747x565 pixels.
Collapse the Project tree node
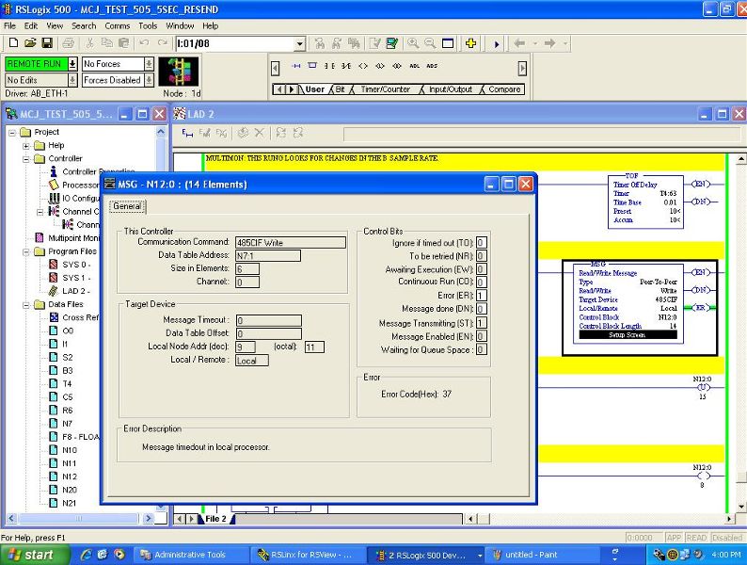12,132
